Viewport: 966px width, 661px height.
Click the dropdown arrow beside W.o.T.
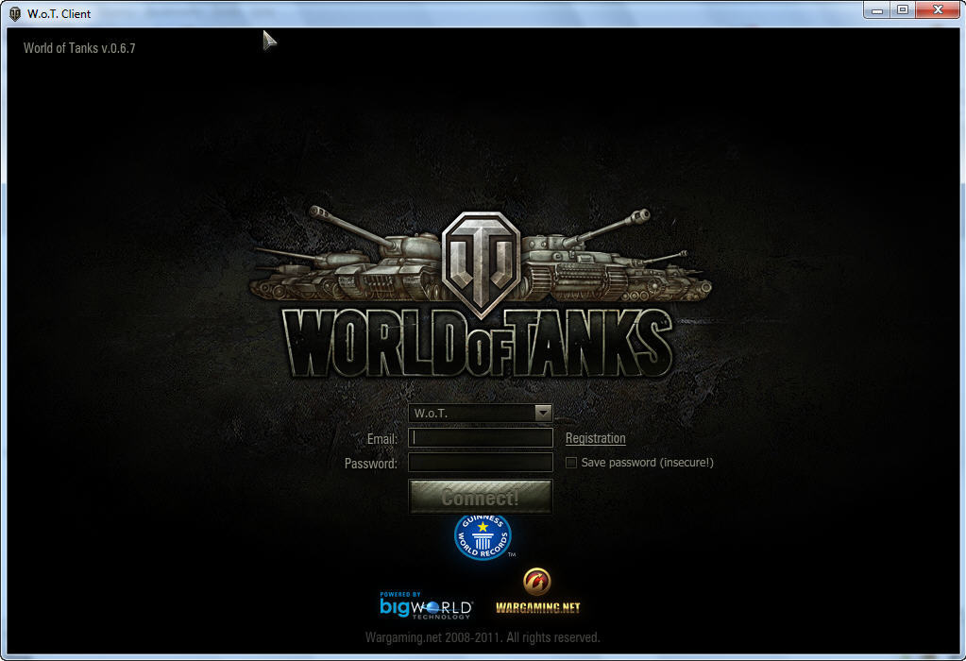[543, 413]
